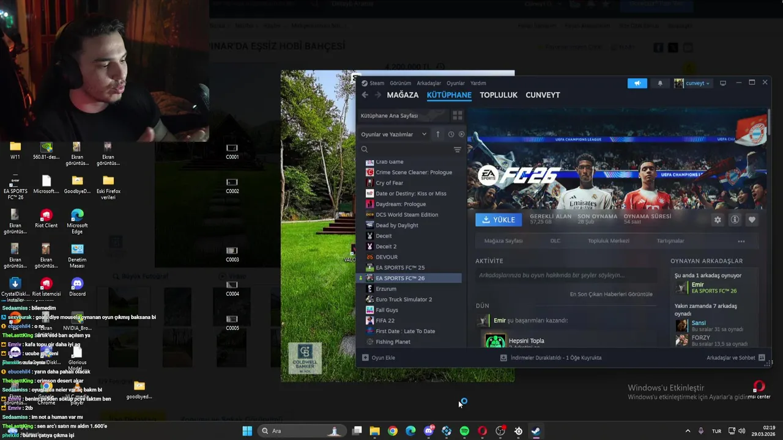Toggle sort order arrow in library
Image resolution: width=783 pixels, height=440 pixels.
tap(437, 134)
